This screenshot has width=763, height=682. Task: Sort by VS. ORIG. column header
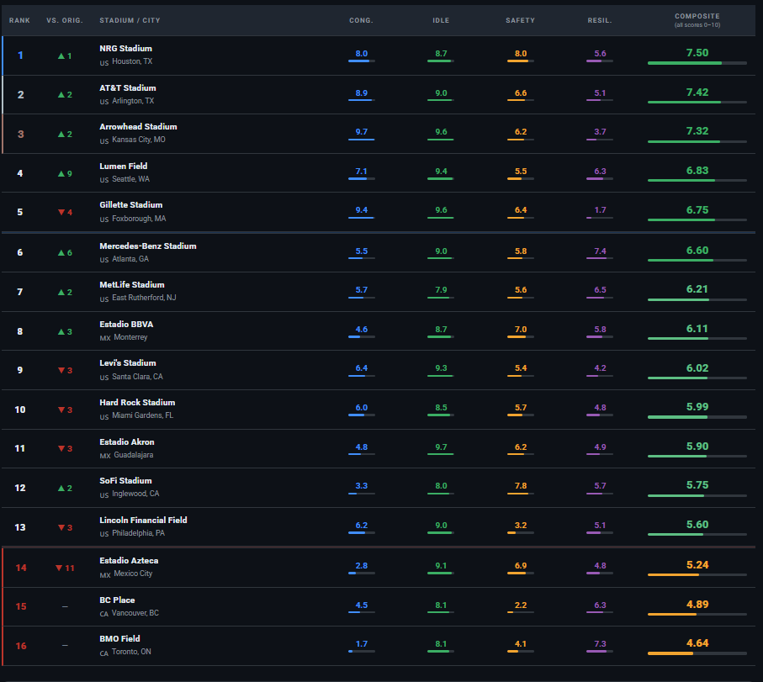point(65,20)
